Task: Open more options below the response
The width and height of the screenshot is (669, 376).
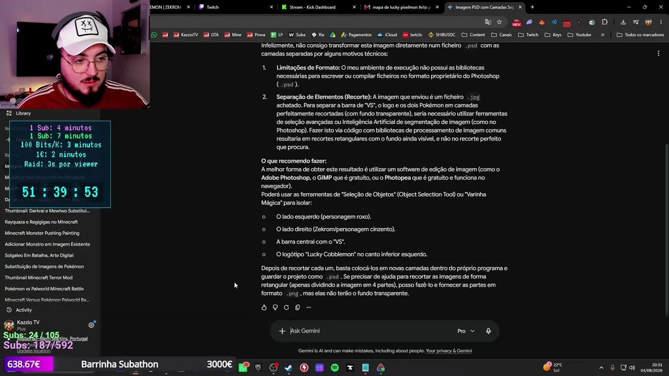Action: (308, 308)
